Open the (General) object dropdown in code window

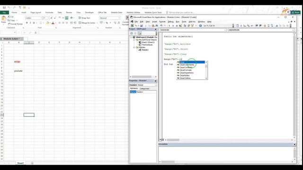(225, 30)
